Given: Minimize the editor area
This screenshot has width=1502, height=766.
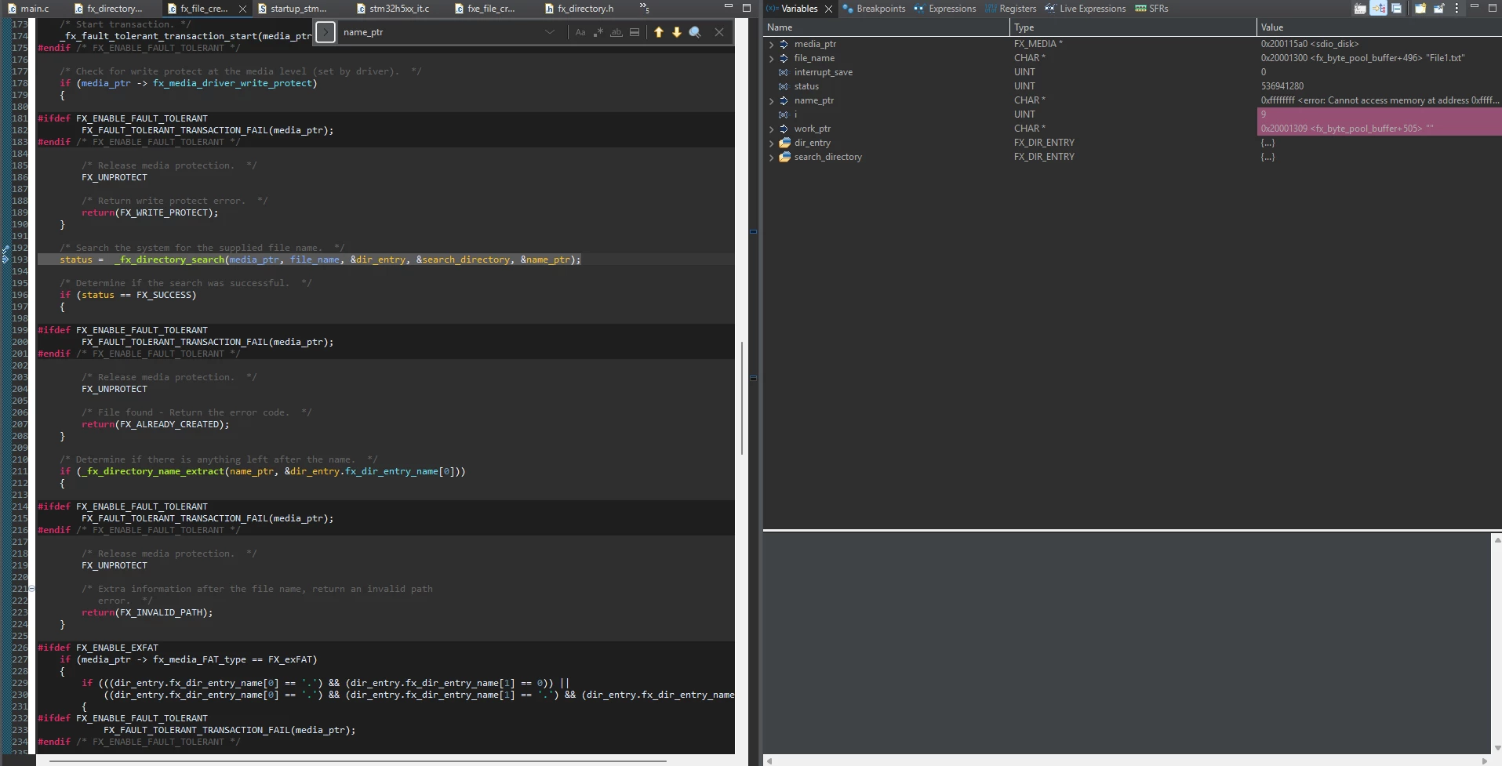Looking at the screenshot, I should [x=728, y=7].
